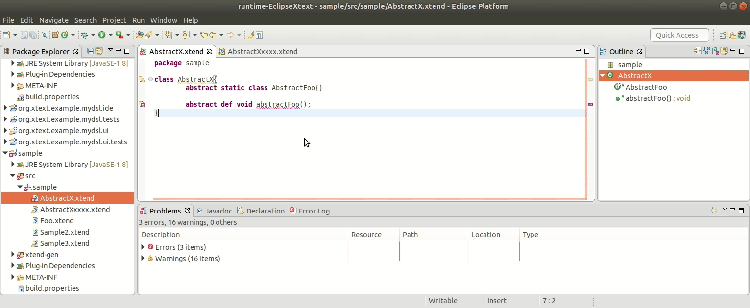Switch to the Javadoc tab
The width and height of the screenshot is (750, 308).
(x=214, y=211)
